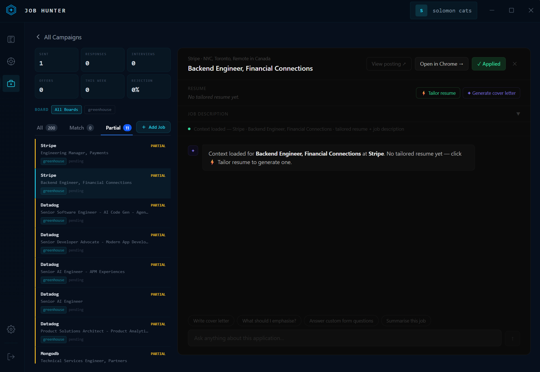Click greenhouse tag on Product Solutions Architect job
Viewport: 540px width, 372px height.
pos(54,339)
